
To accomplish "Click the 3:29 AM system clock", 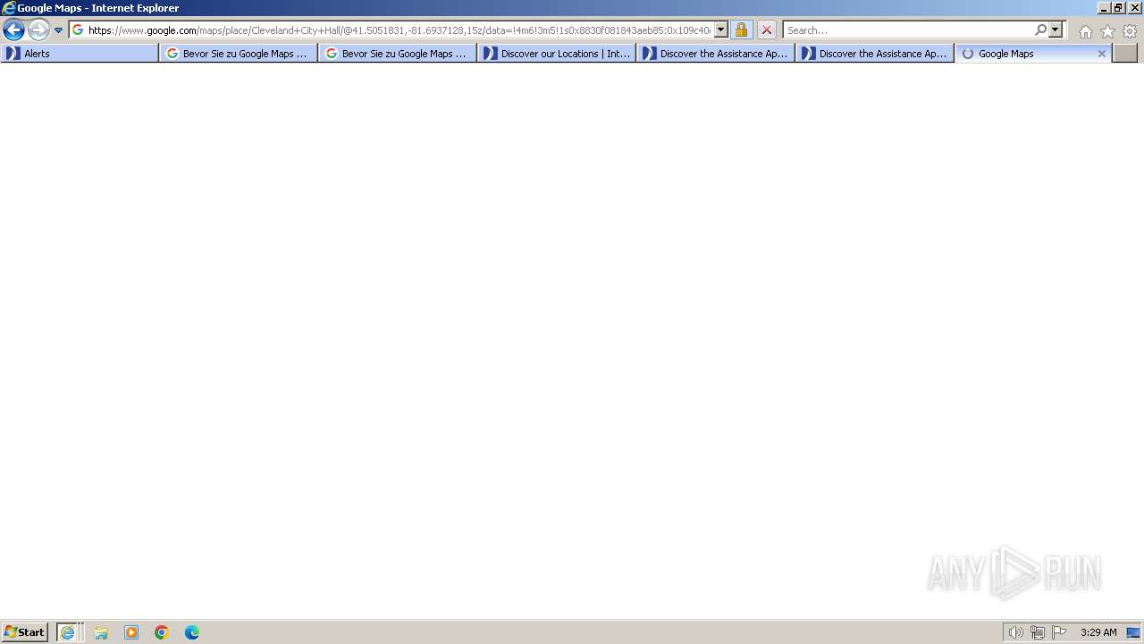I will 1098,632.
